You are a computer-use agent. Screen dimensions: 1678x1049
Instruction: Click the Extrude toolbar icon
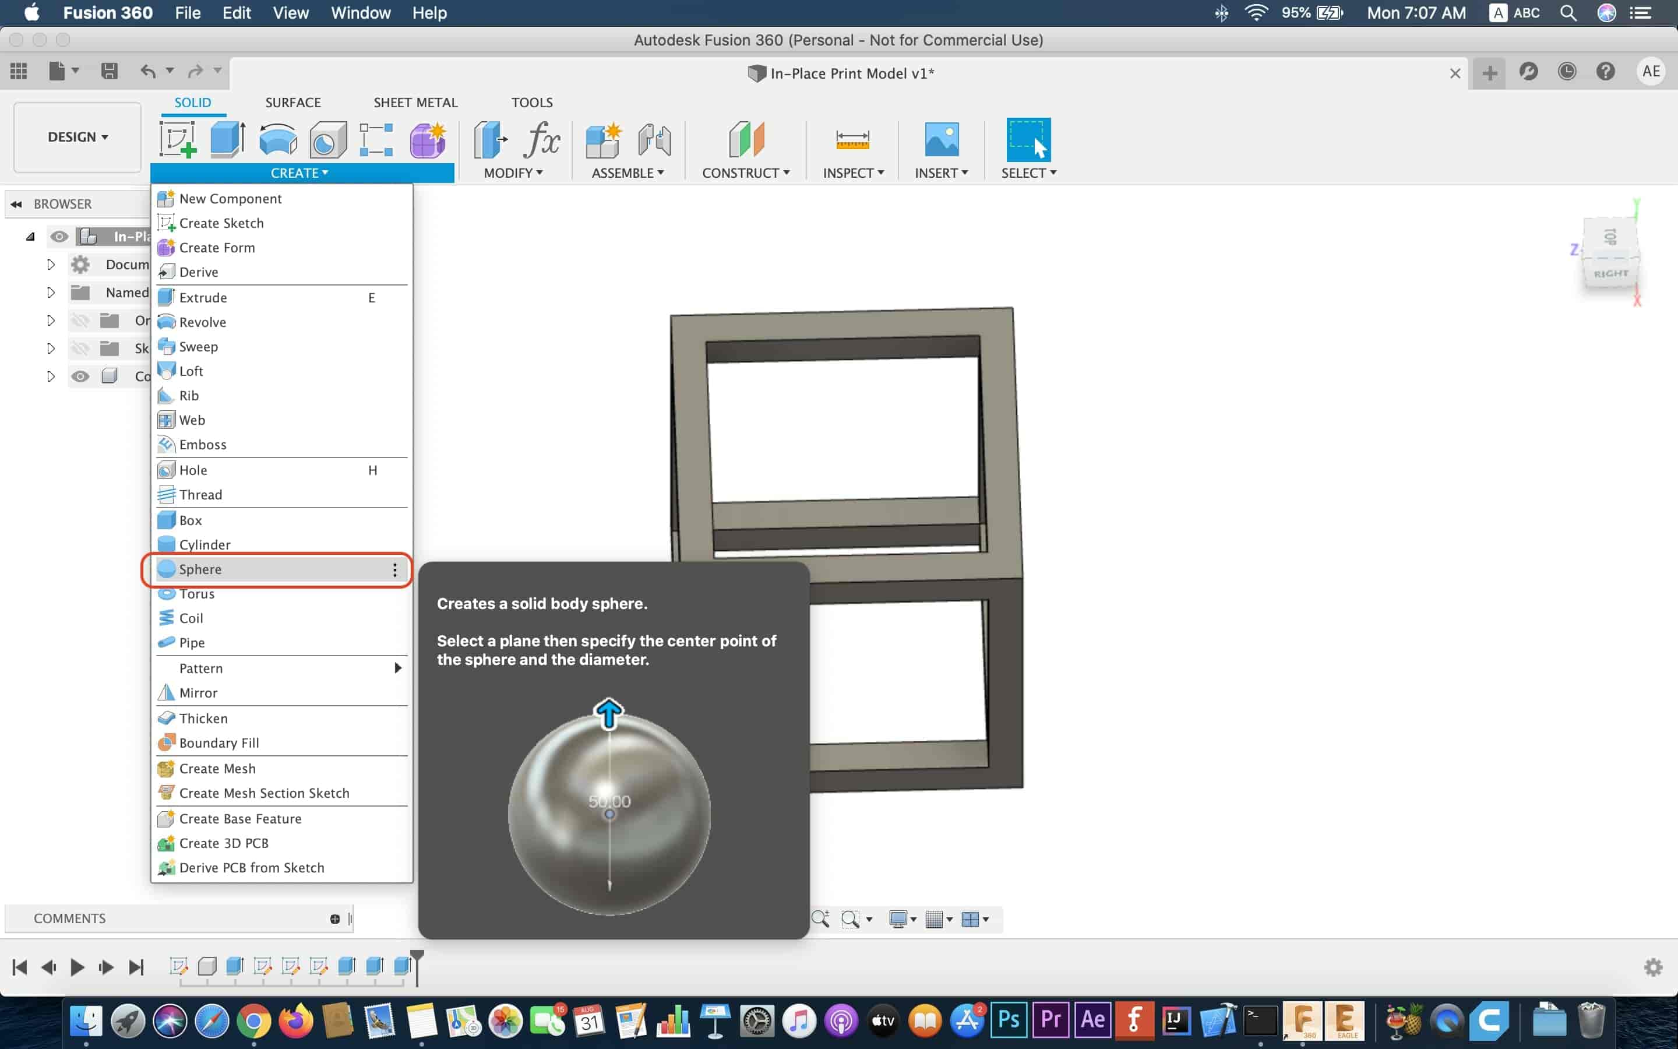point(227,139)
